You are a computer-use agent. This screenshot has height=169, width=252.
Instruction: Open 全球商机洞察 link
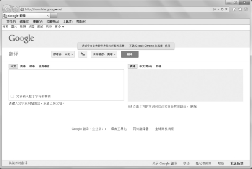(x=164, y=129)
